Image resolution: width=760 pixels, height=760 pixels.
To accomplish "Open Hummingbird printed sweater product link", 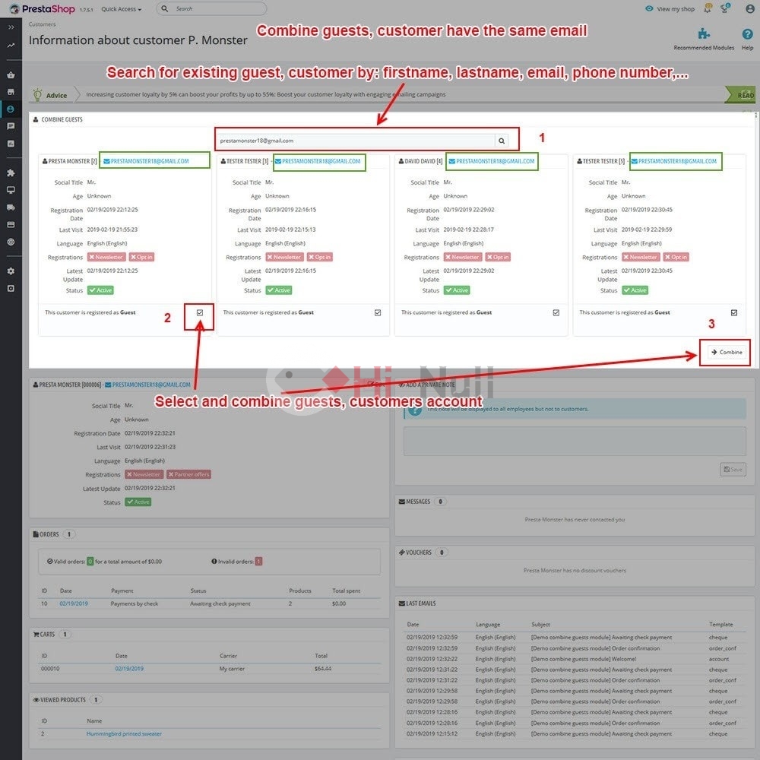I will pos(124,734).
